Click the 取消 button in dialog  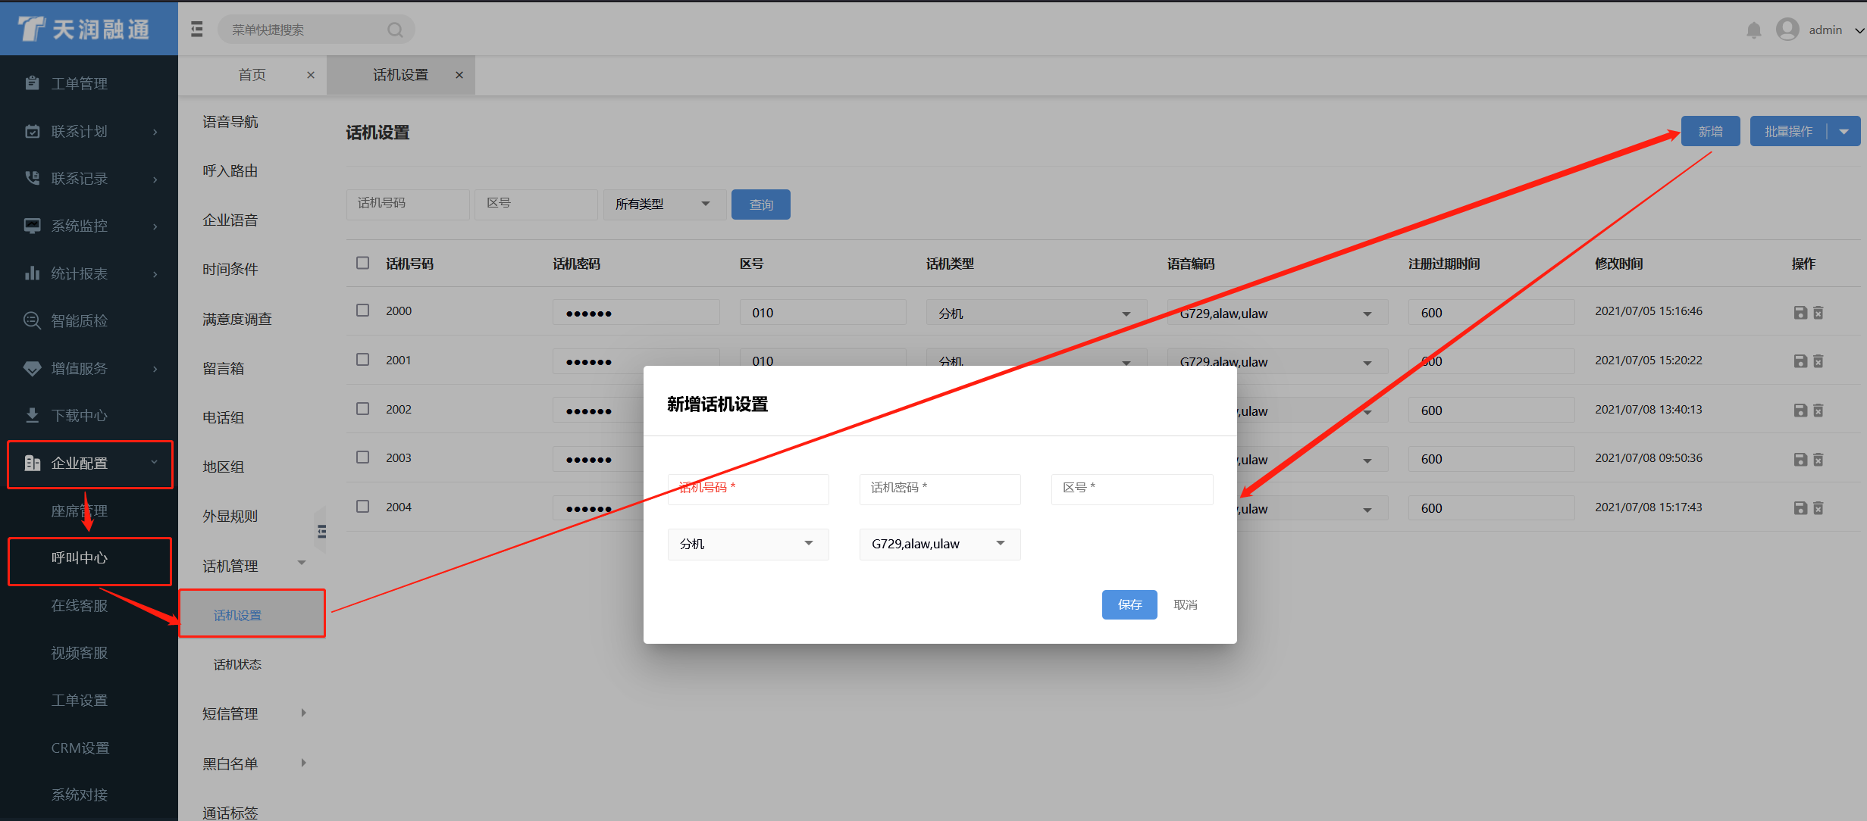1185,604
